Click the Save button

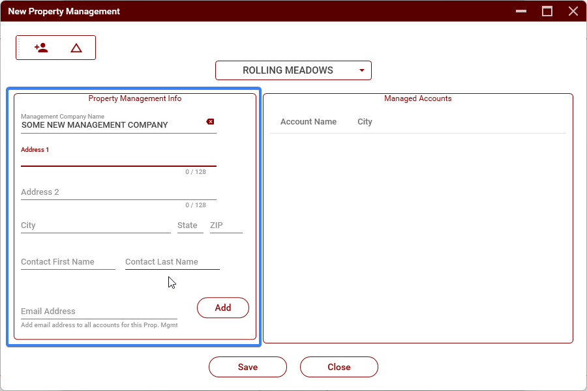pyautogui.click(x=248, y=367)
